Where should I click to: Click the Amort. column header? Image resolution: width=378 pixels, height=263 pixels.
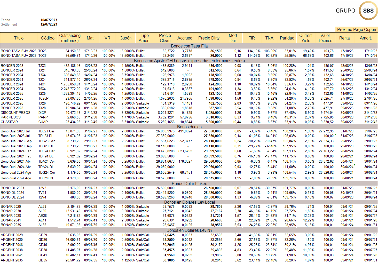pyautogui.click(x=366, y=38)
